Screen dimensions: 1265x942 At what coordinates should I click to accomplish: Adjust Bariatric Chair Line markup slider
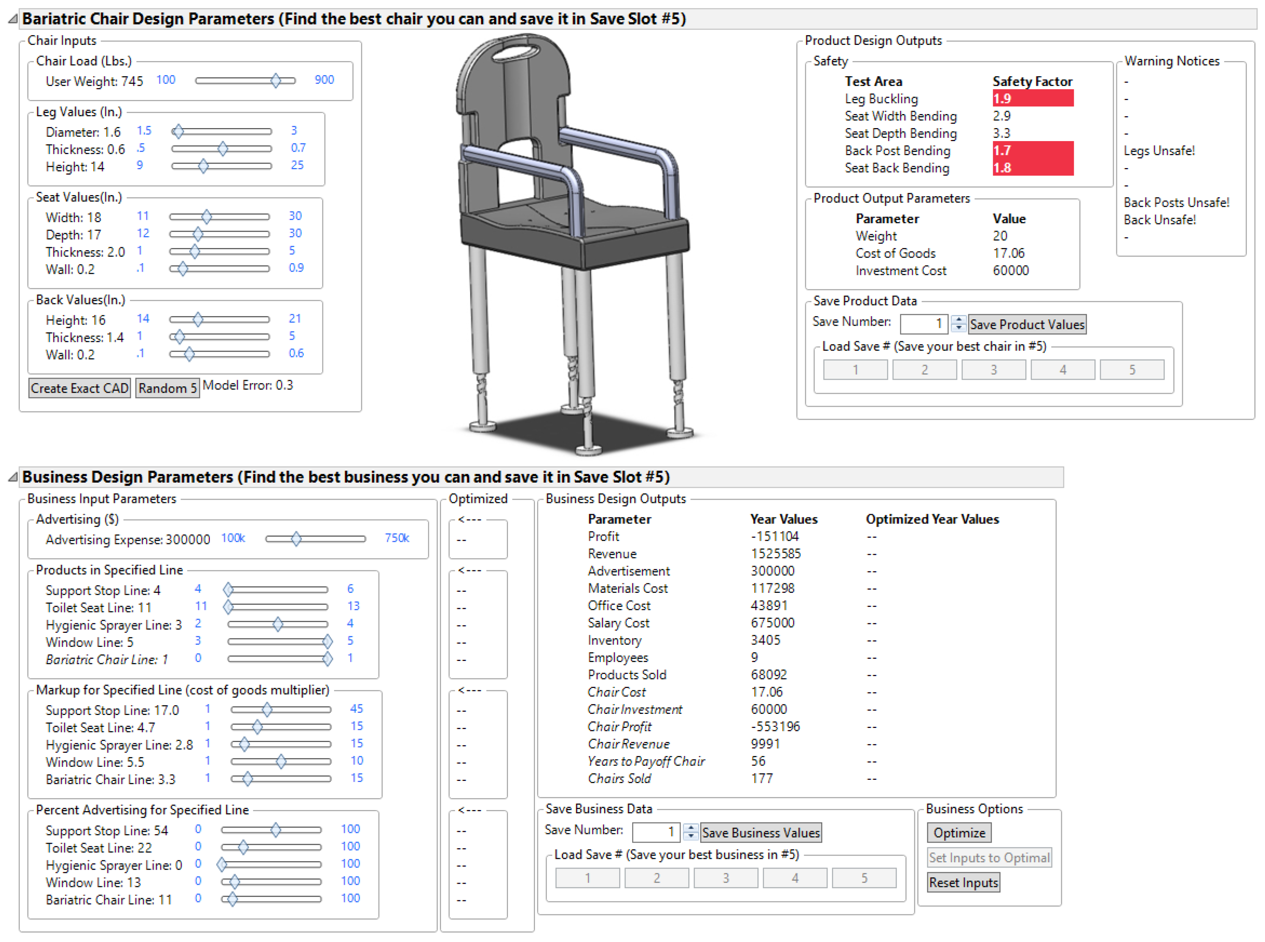tap(281, 779)
